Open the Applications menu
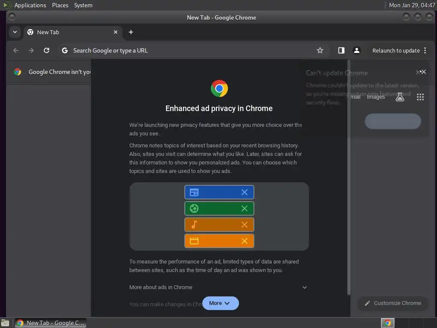This screenshot has width=437, height=328. coord(30,5)
